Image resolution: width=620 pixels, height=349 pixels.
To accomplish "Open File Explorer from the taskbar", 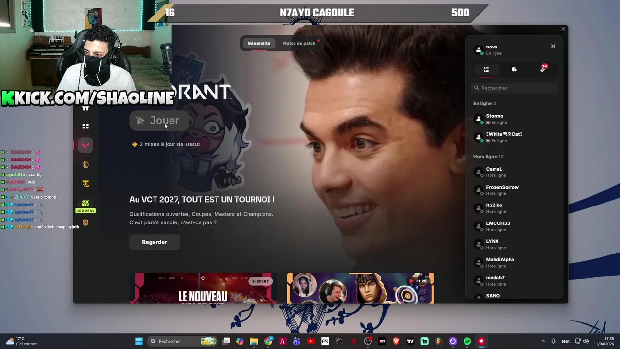I will point(254,341).
